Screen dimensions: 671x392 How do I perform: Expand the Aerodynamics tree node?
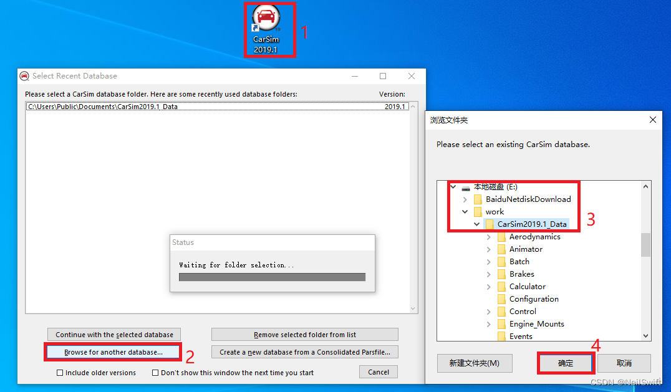(x=489, y=237)
